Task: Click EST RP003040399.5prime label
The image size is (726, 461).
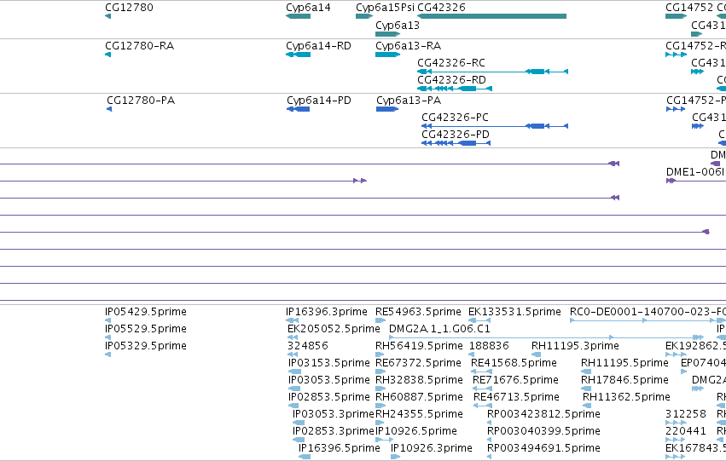Action: [543, 431]
